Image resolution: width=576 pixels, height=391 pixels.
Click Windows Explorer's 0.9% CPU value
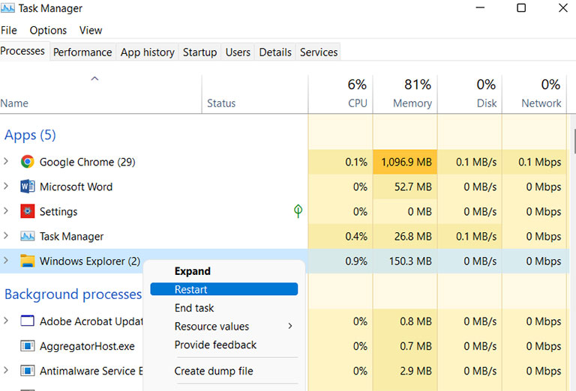coord(356,261)
